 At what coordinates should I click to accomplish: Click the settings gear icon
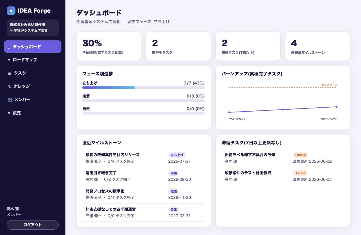pos(9,113)
